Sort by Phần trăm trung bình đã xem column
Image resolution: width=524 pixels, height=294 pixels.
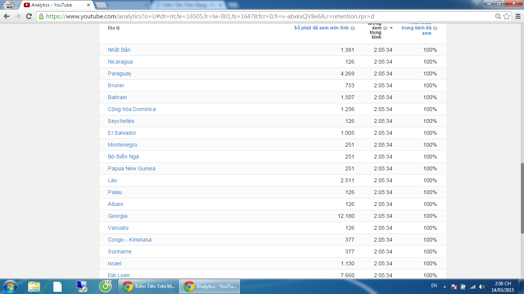tap(417, 28)
